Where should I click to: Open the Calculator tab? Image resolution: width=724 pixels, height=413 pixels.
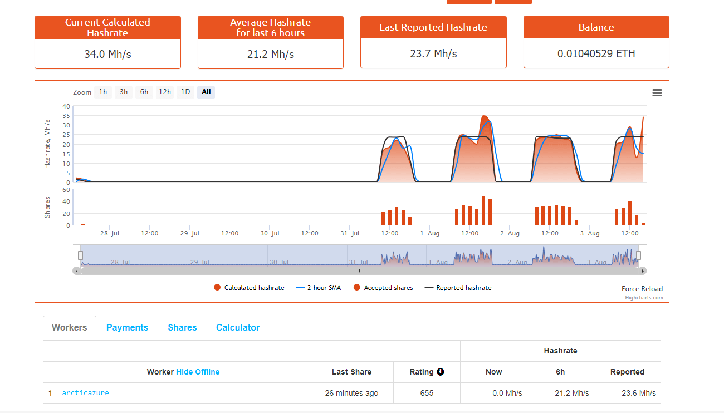238,327
